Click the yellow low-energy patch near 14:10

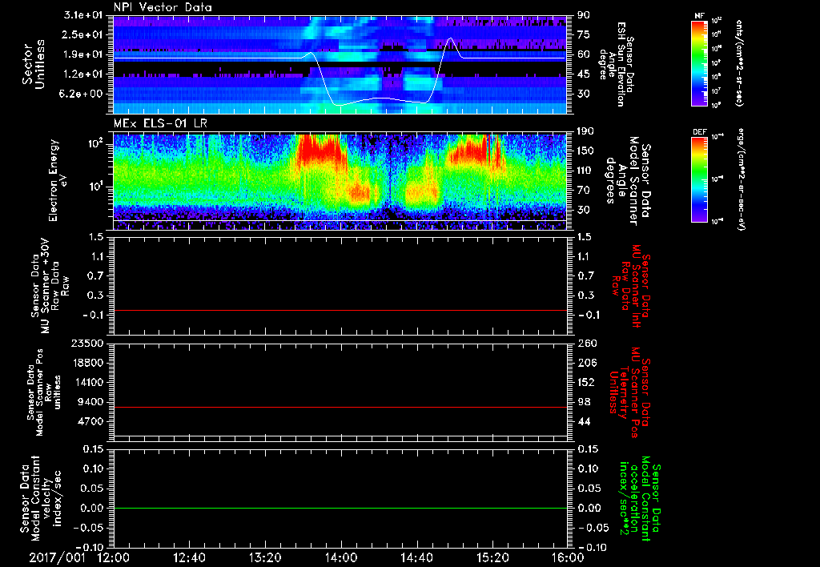360,192
